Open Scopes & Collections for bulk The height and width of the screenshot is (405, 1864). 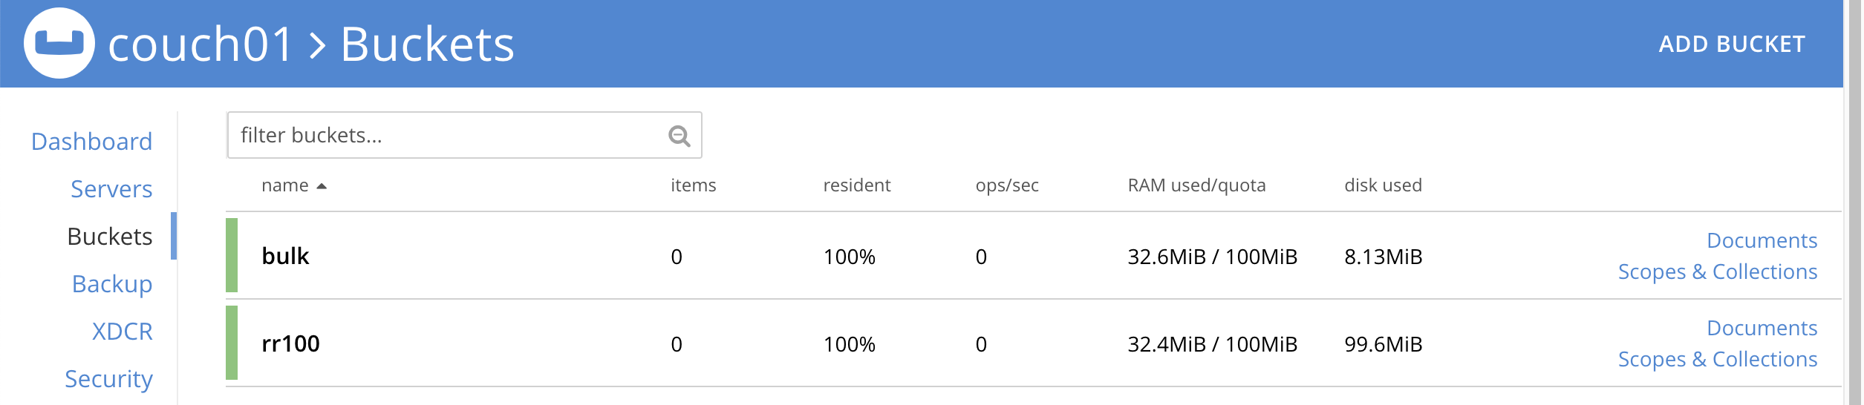tap(1717, 271)
